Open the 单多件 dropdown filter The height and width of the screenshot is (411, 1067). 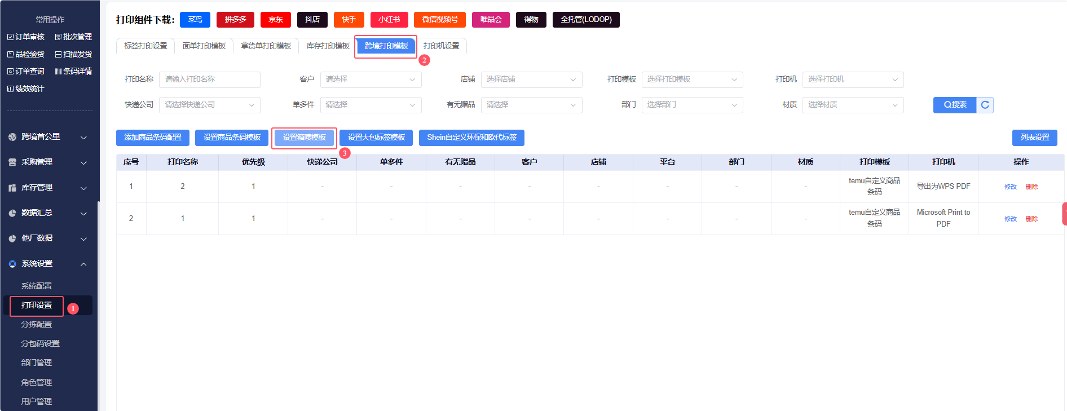[x=371, y=105]
